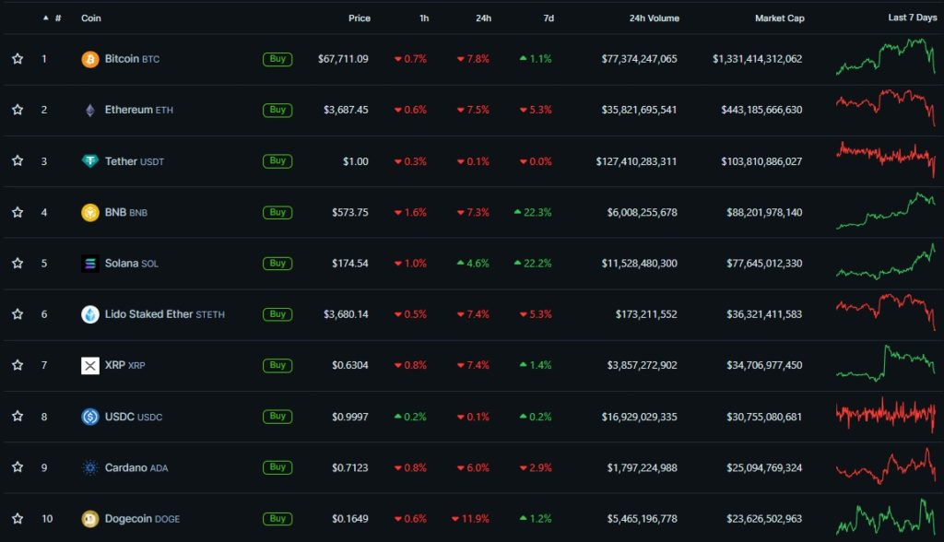Click the USDC coin logo
This screenshot has height=542, width=944.
click(x=89, y=416)
